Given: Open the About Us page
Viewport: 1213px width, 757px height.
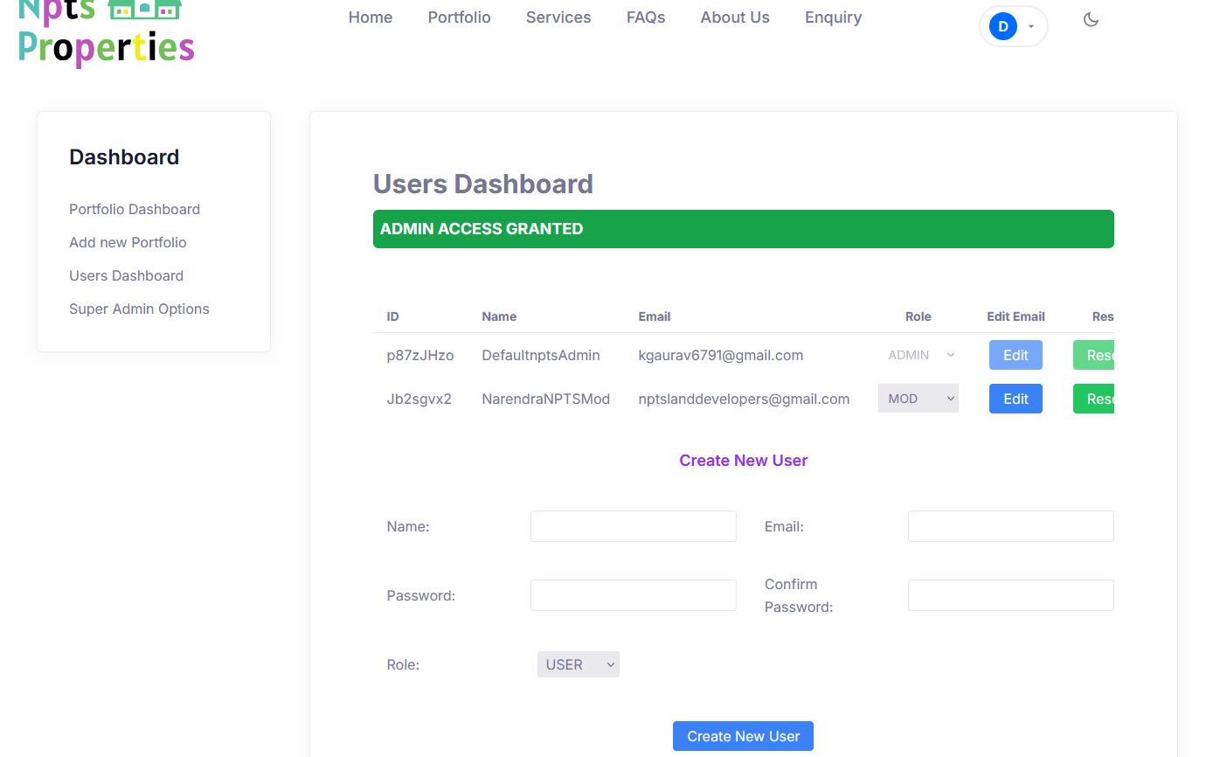Looking at the screenshot, I should coord(735,17).
